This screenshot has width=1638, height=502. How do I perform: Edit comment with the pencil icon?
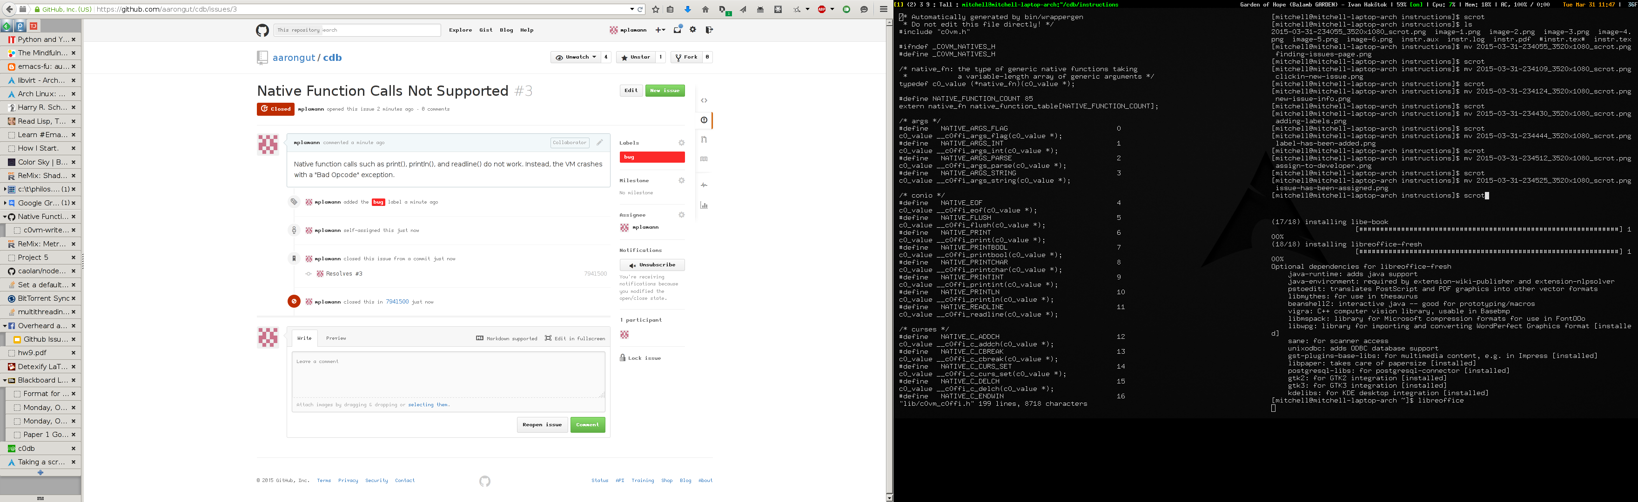pos(599,142)
